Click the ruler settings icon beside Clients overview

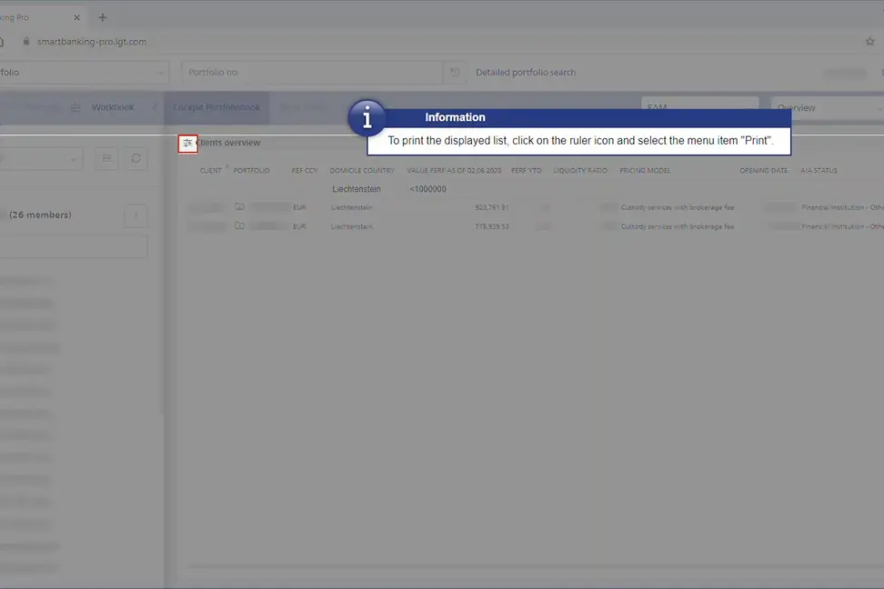[187, 143]
